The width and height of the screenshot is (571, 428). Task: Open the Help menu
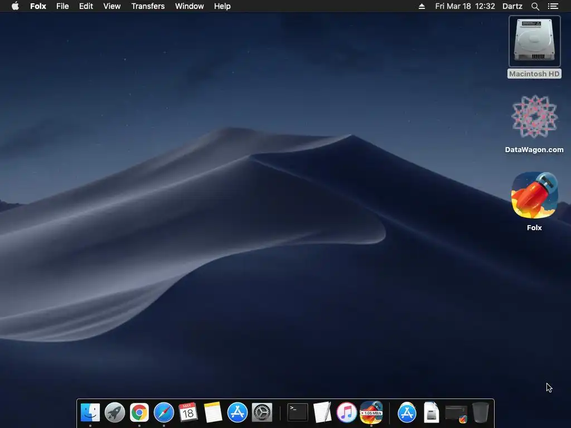click(x=222, y=6)
